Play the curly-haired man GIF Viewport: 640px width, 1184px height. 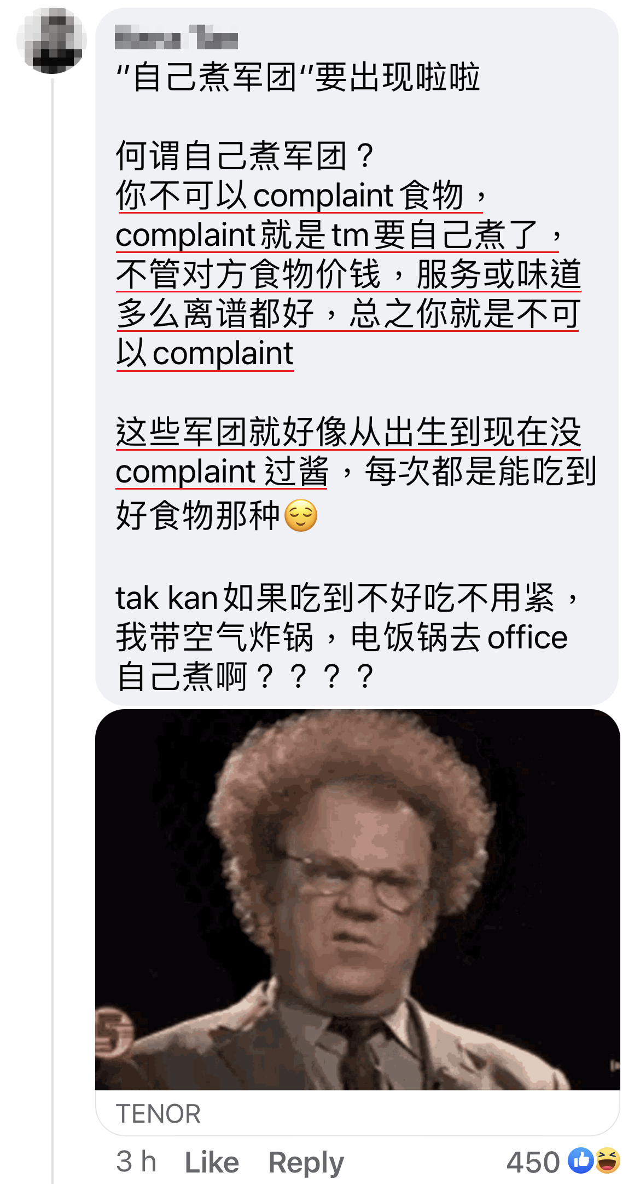click(358, 899)
